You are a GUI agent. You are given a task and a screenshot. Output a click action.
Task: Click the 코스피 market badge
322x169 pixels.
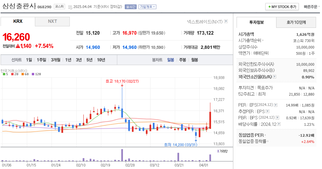[59, 7]
